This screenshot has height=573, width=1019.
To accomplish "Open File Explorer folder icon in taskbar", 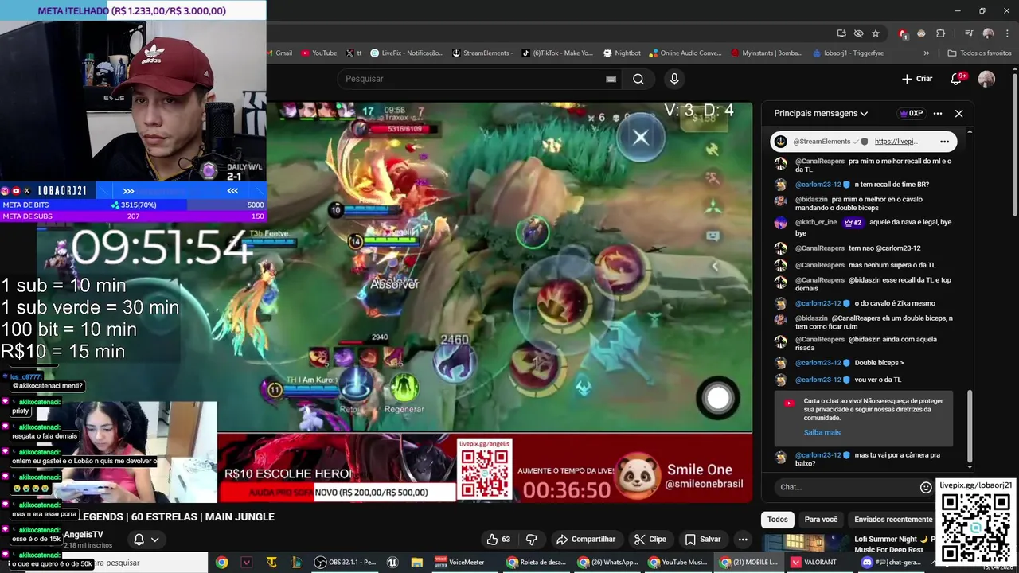I will pyautogui.click(x=416, y=562).
